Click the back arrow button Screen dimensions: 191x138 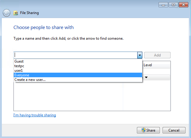point(6,13)
